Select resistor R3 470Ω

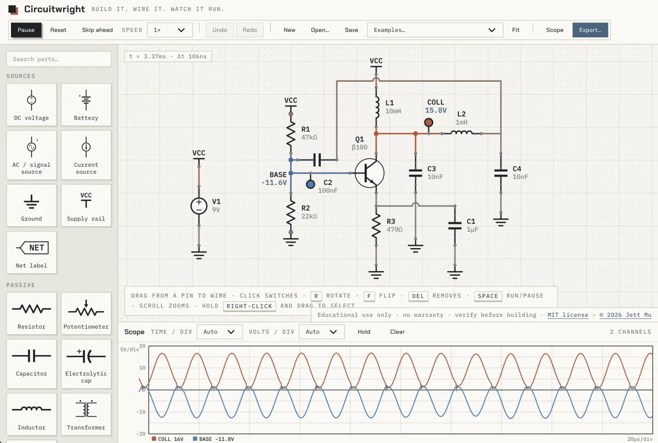coord(376,227)
